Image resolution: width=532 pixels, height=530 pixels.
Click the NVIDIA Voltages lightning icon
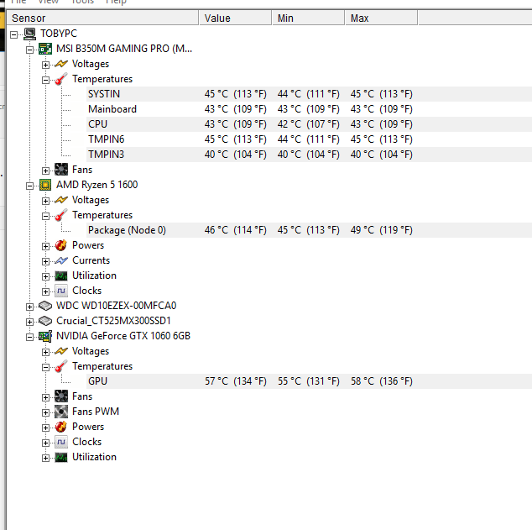point(61,351)
